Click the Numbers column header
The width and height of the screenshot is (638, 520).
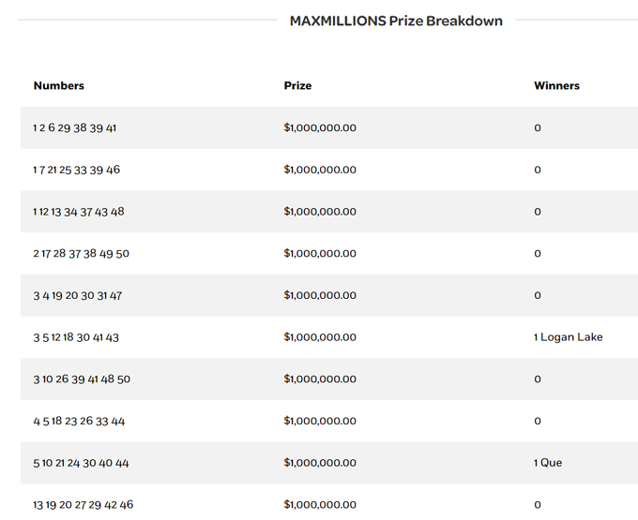pyautogui.click(x=59, y=85)
